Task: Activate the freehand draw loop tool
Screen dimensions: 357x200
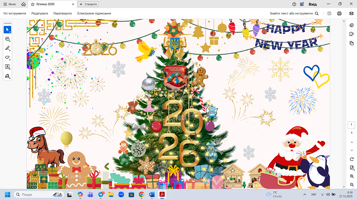Action: 7,57
